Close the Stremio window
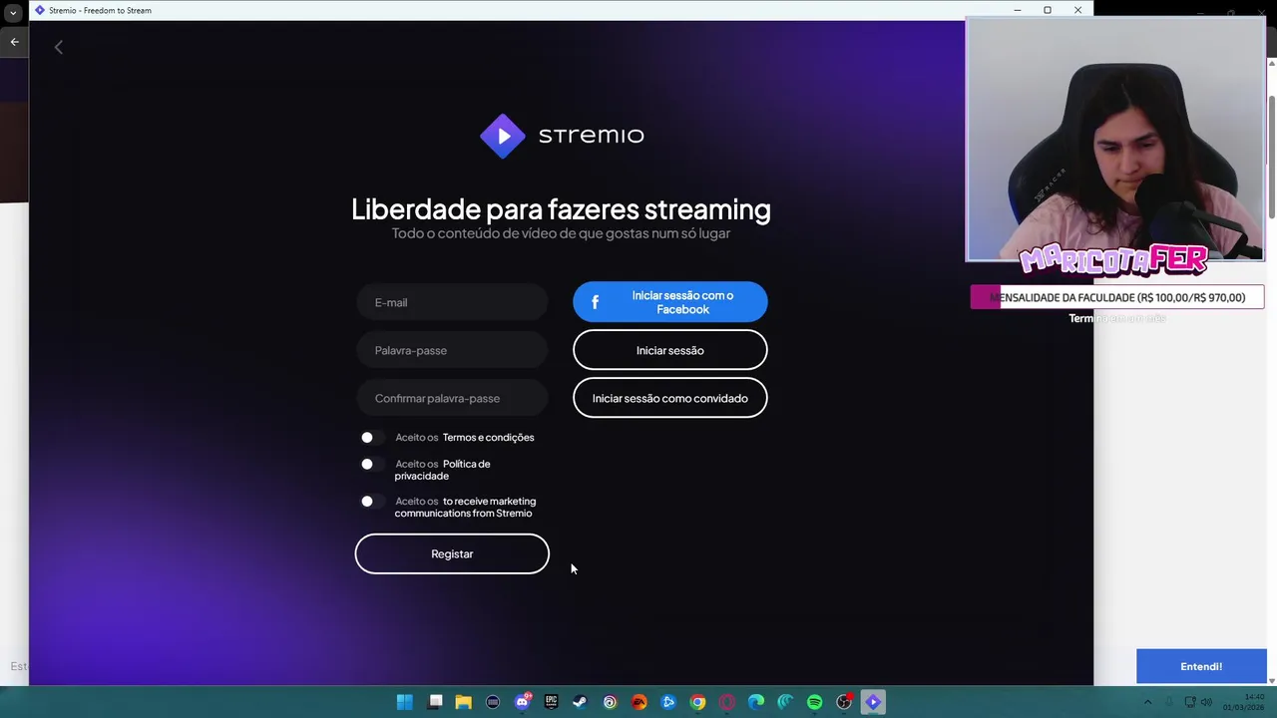The width and height of the screenshot is (1277, 718). pyautogui.click(x=1077, y=10)
